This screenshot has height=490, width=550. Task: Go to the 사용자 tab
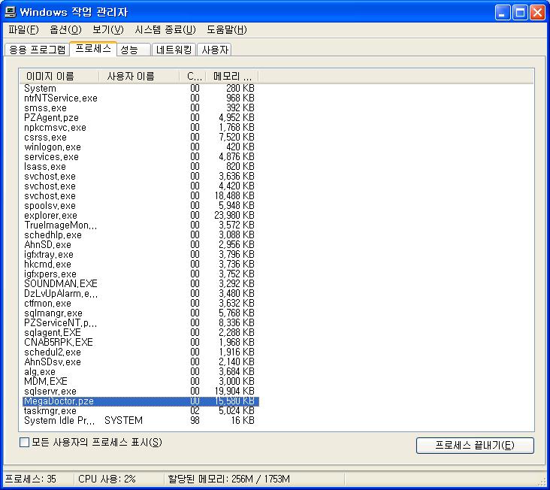click(x=215, y=50)
